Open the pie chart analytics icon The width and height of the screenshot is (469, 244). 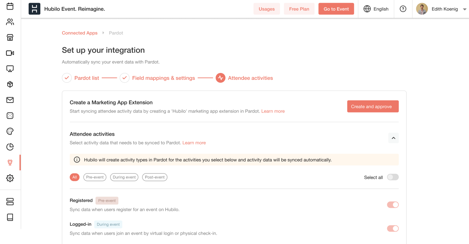(10, 147)
